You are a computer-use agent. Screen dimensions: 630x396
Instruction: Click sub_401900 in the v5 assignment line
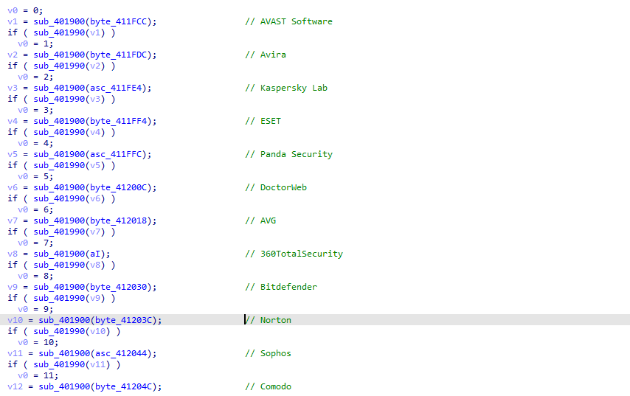59,154
